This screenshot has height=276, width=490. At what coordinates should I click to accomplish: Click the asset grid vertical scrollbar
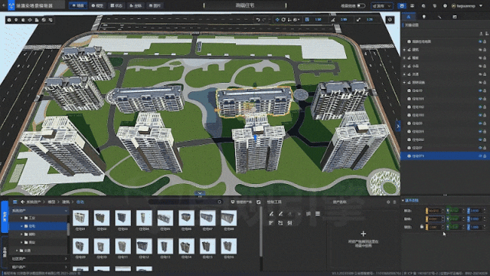[260, 232]
